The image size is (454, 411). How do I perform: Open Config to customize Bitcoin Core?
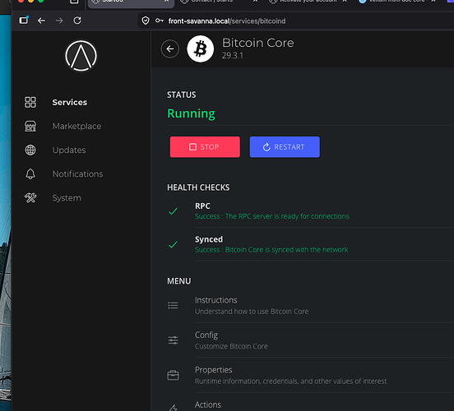click(310, 340)
